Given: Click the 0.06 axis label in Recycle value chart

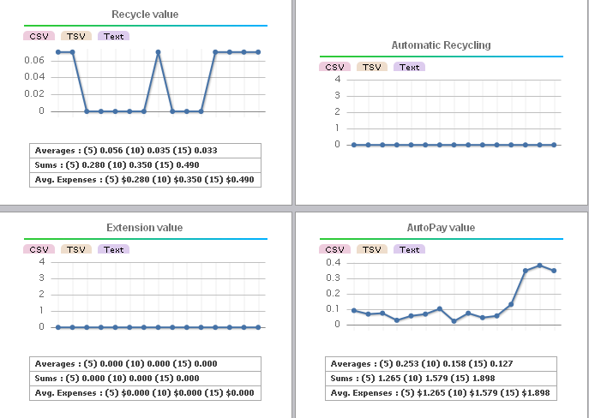Looking at the screenshot, I should click(x=34, y=60).
